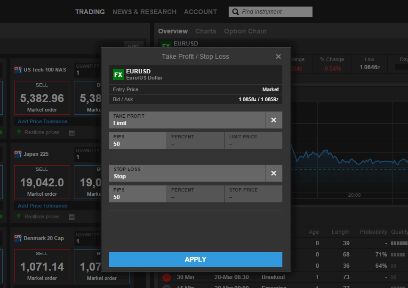This screenshot has width=408, height=288.
Task: Click the Take Profit PIPS field
Action: (x=137, y=141)
